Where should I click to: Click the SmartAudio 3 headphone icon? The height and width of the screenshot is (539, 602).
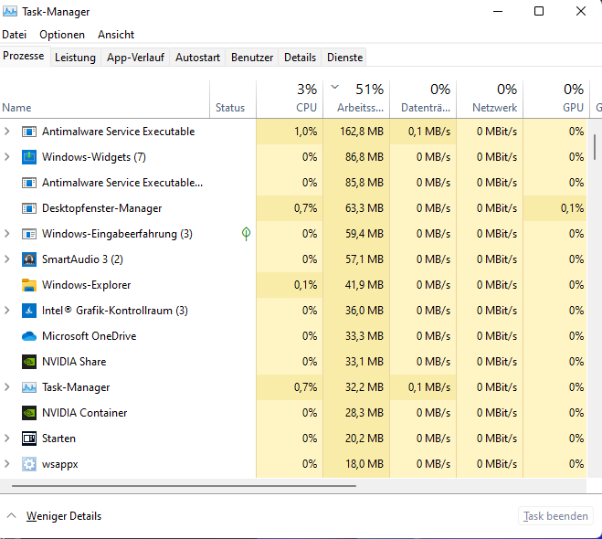tap(29, 259)
